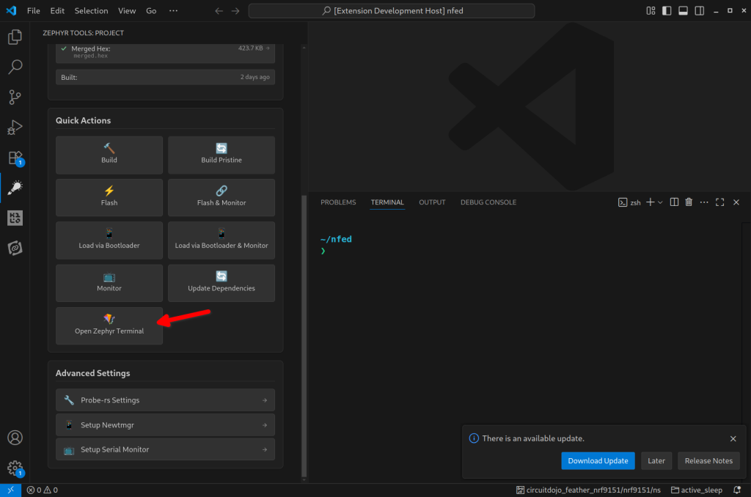Open the terminal launch profile dropdown chevron
Image resolution: width=751 pixels, height=497 pixels.
(660, 202)
